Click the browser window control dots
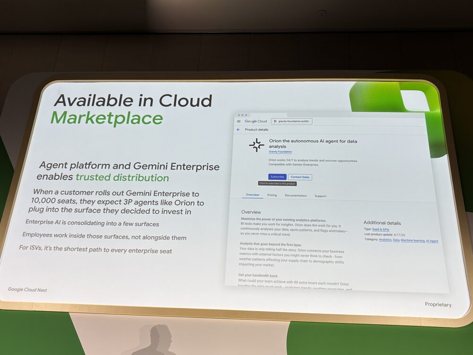Viewport: 473px width, 355px height. [x=242, y=115]
